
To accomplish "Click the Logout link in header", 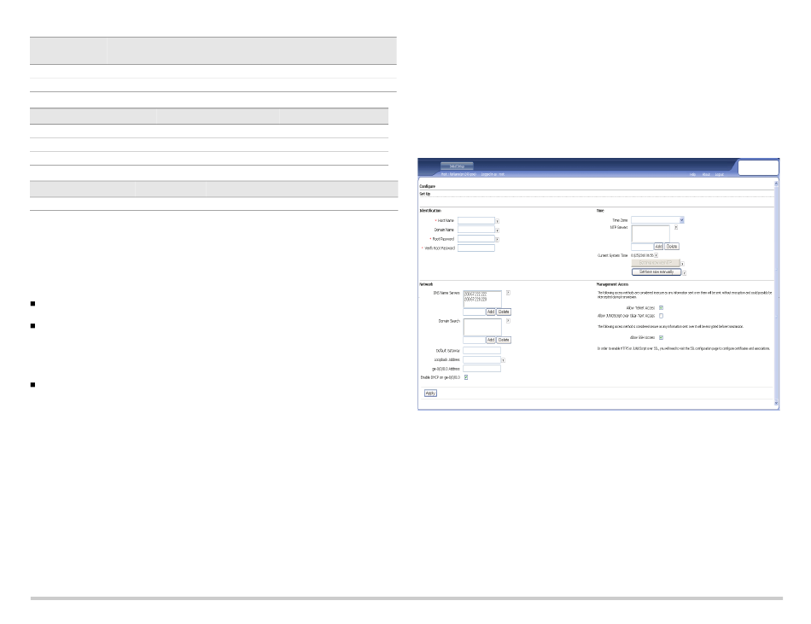I will point(719,175).
